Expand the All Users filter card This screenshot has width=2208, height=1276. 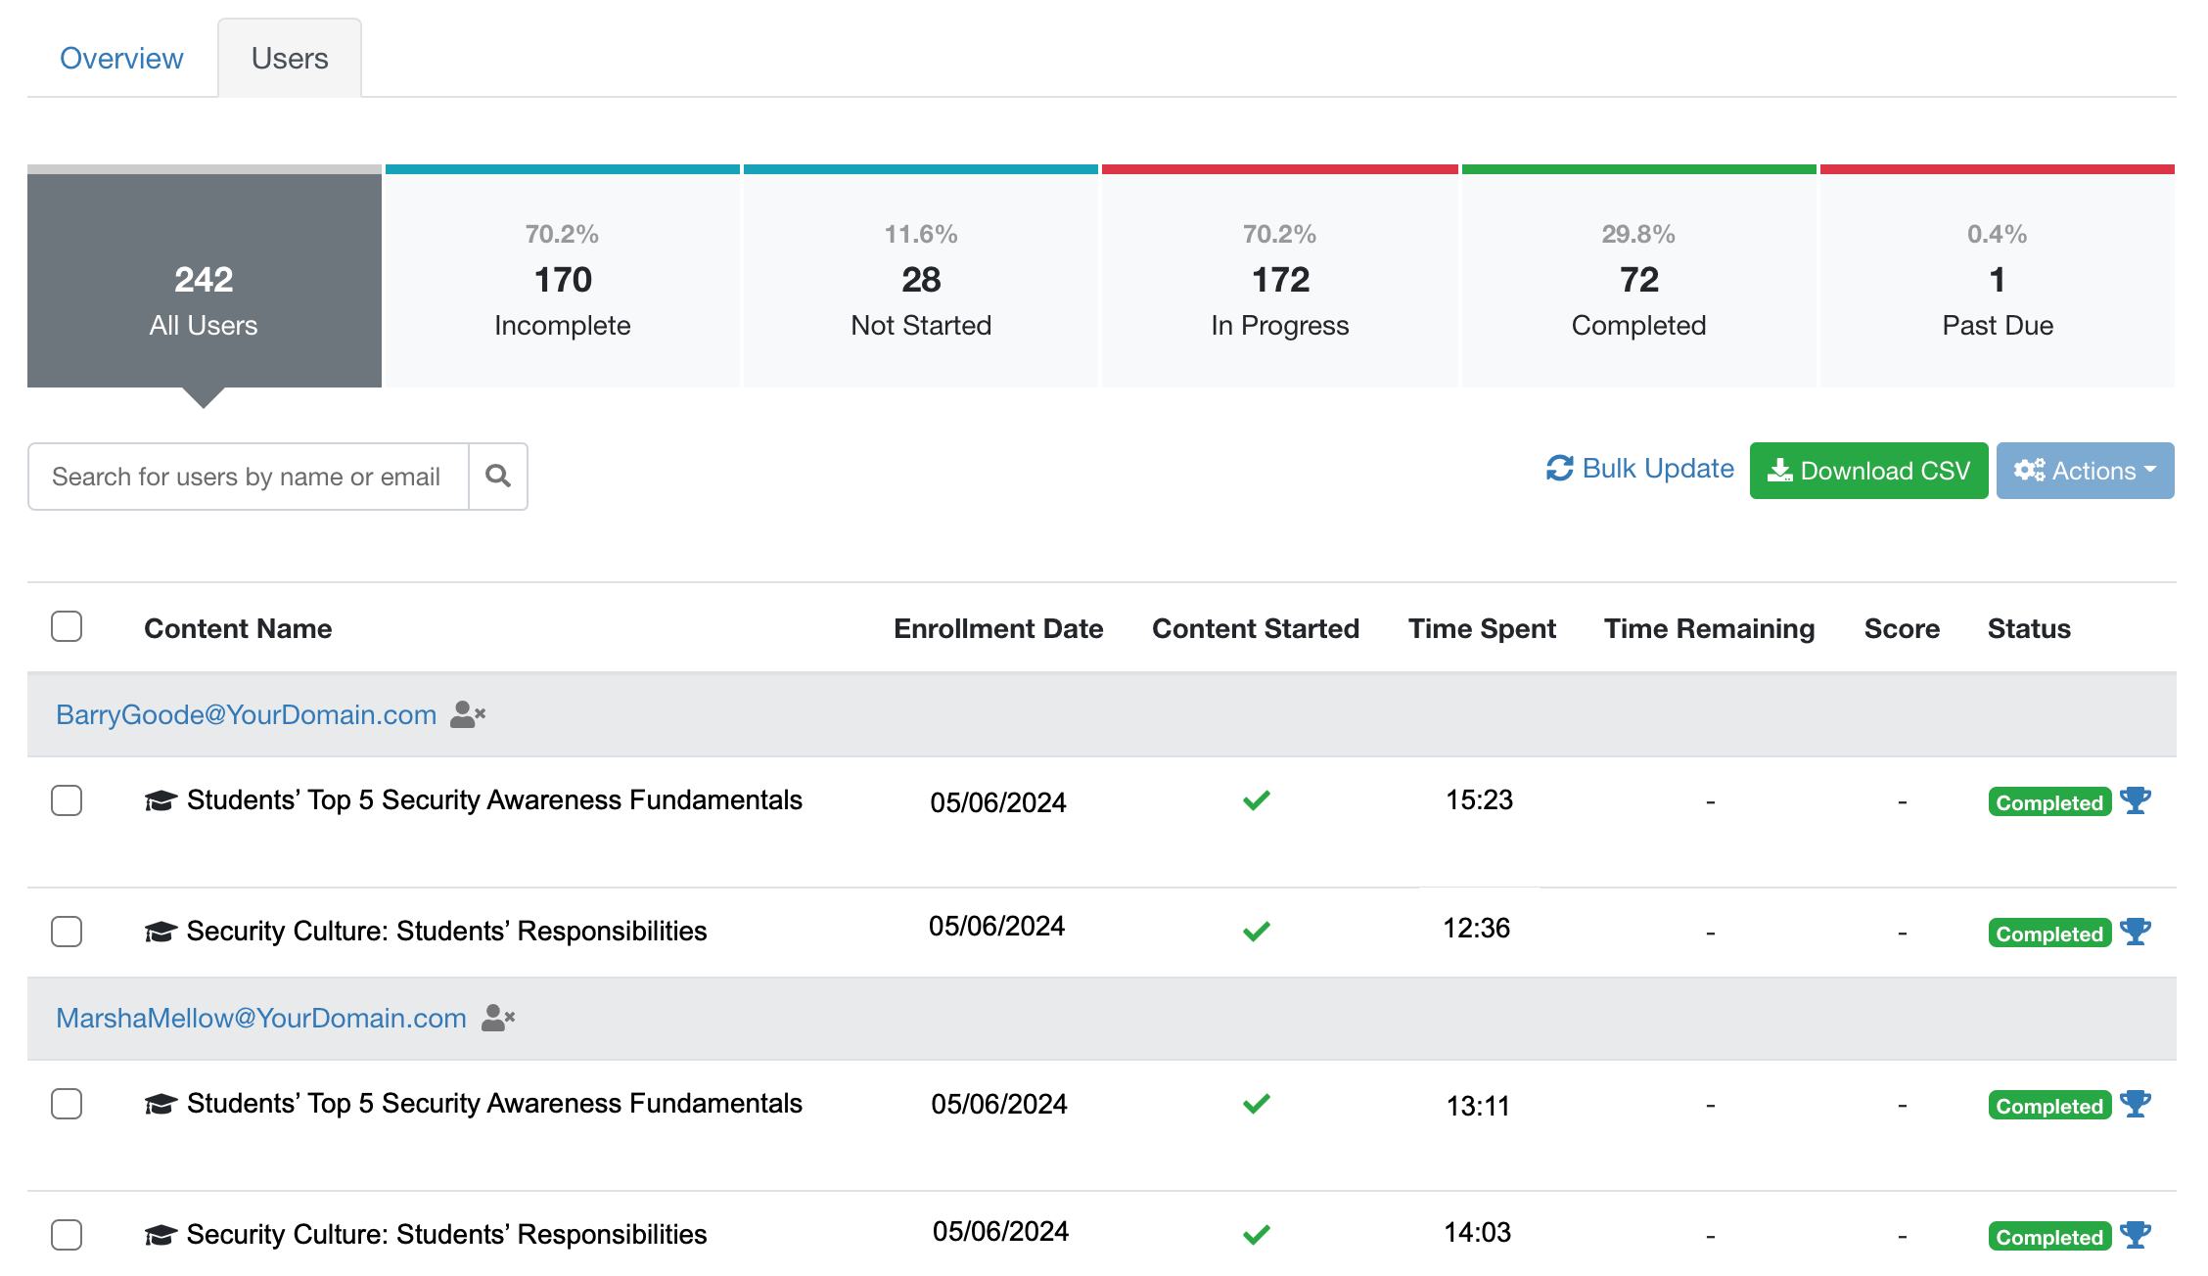[203, 281]
